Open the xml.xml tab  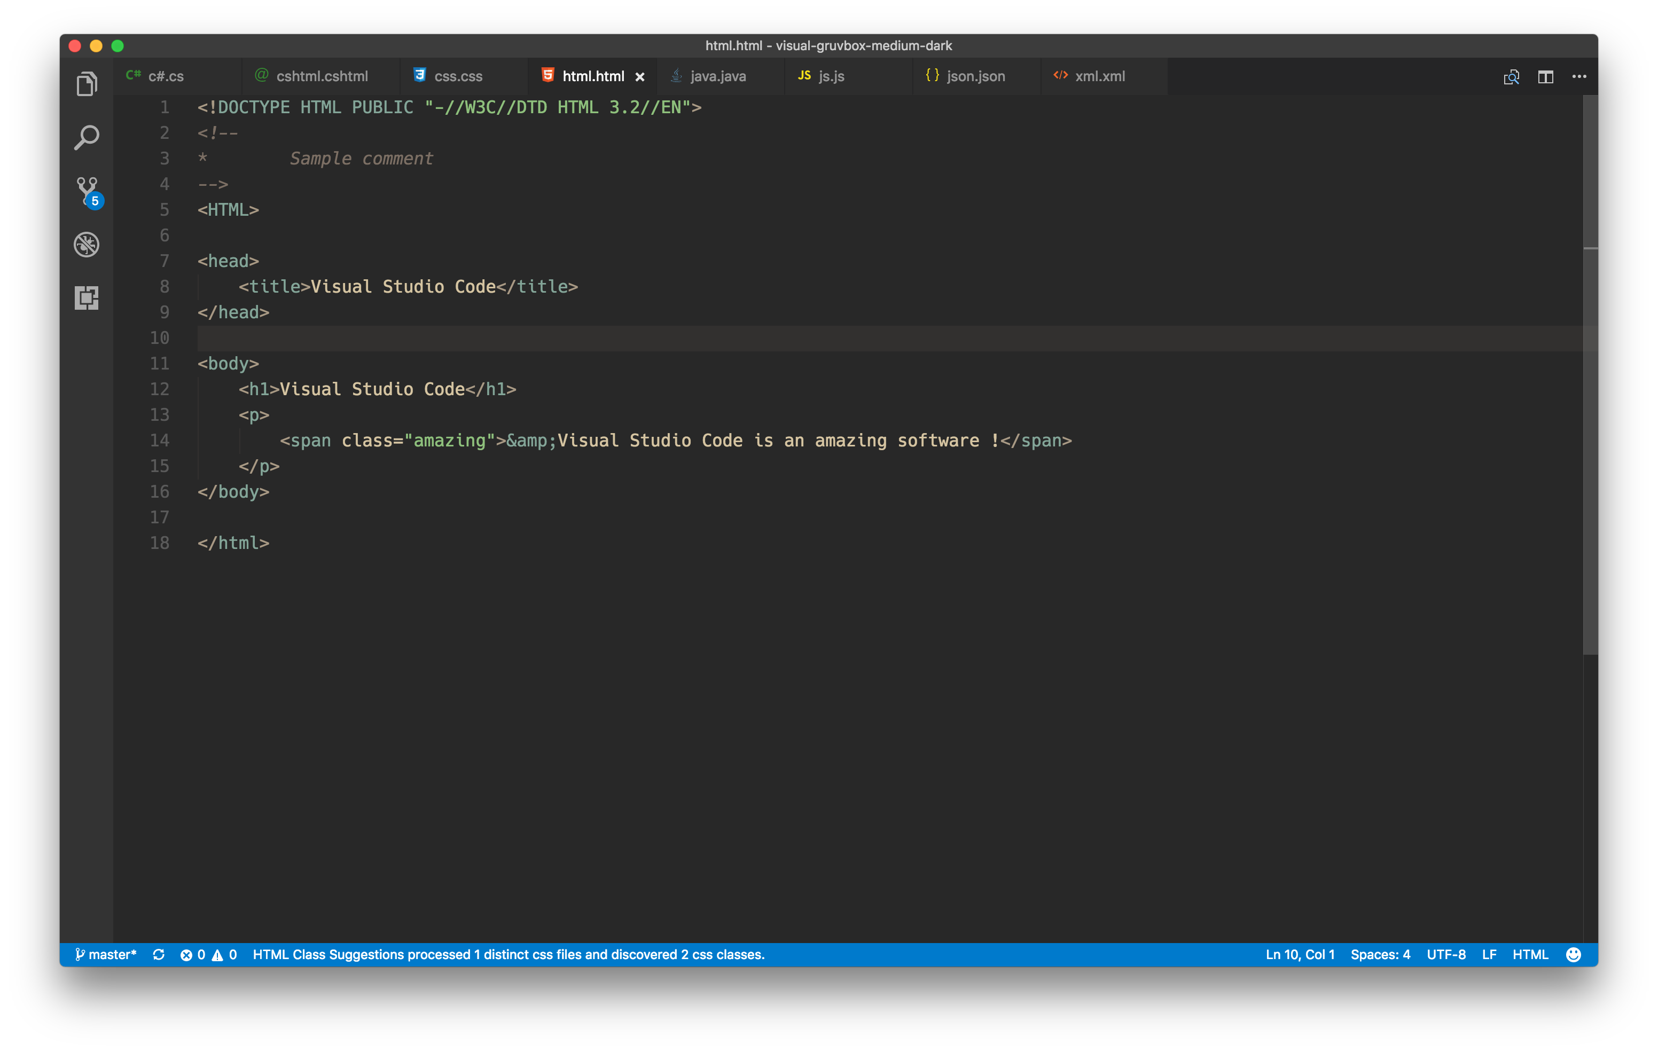(x=1100, y=76)
